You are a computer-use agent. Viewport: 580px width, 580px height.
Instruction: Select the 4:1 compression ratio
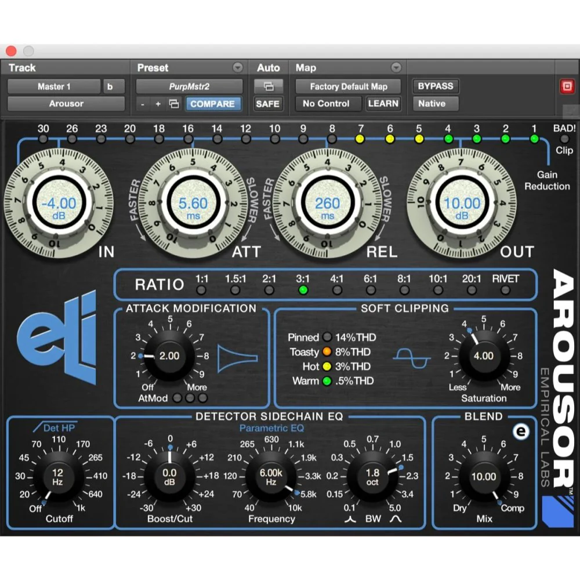[x=336, y=290]
